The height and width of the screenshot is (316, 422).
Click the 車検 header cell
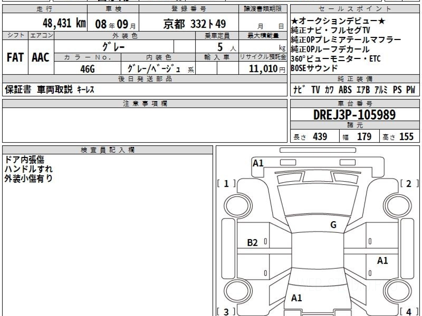[113, 9]
